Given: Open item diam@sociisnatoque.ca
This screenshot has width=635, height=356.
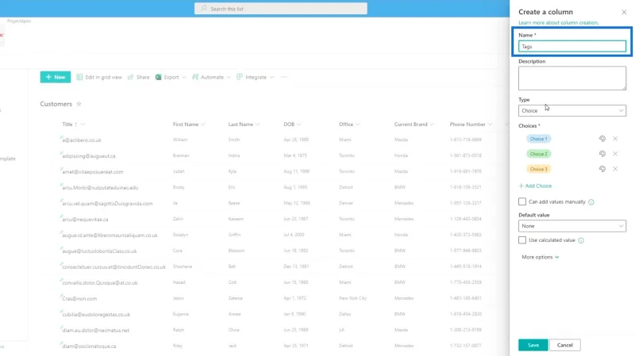Looking at the screenshot, I should click(89, 346).
